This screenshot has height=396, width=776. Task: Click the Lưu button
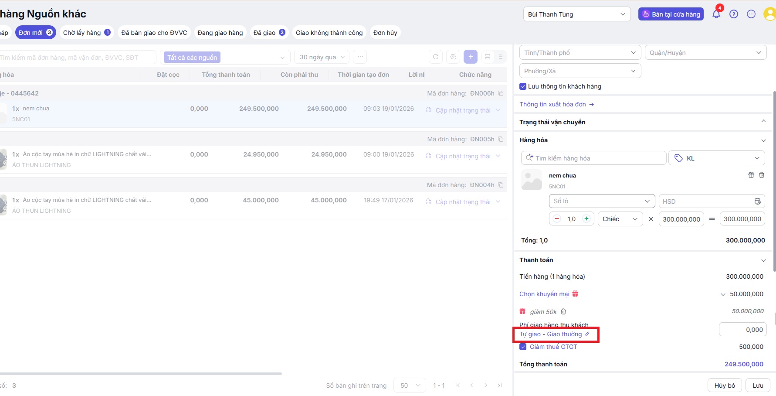point(758,386)
